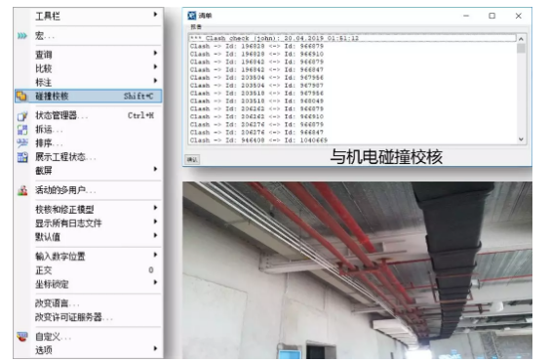Choose 改变语言... menu entry
550x362 pixels.
(x=88, y=303)
